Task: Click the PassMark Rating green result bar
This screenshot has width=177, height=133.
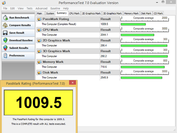Action: pyautogui.click(x=133, y=24)
